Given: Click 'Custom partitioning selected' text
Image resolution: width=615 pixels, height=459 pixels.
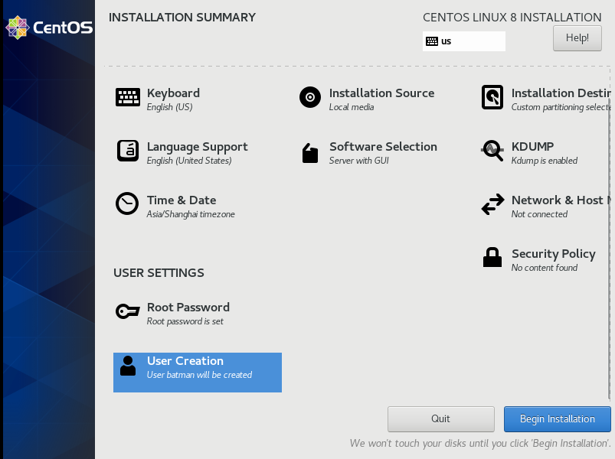Looking at the screenshot, I should [561, 107].
